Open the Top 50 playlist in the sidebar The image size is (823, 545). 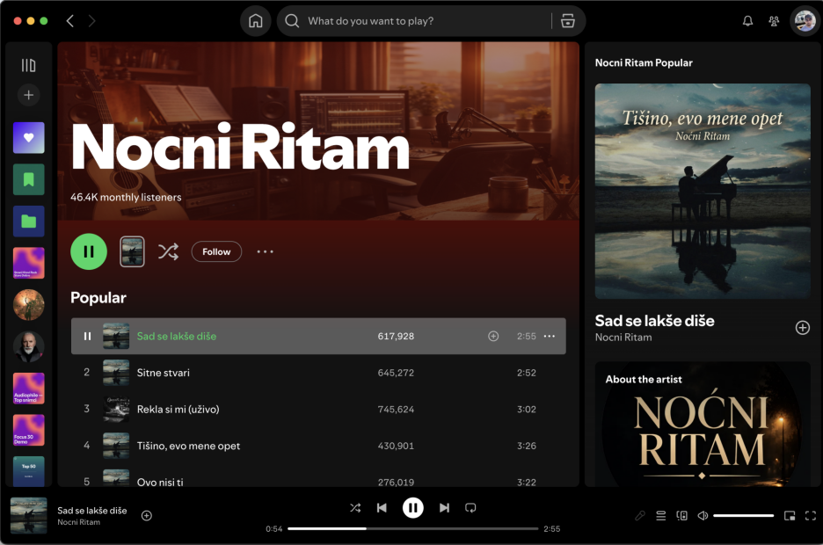point(28,471)
